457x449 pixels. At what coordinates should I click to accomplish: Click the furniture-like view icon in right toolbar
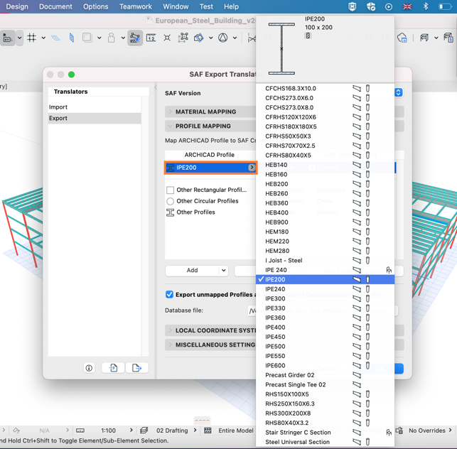pyautogui.click(x=424, y=38)
